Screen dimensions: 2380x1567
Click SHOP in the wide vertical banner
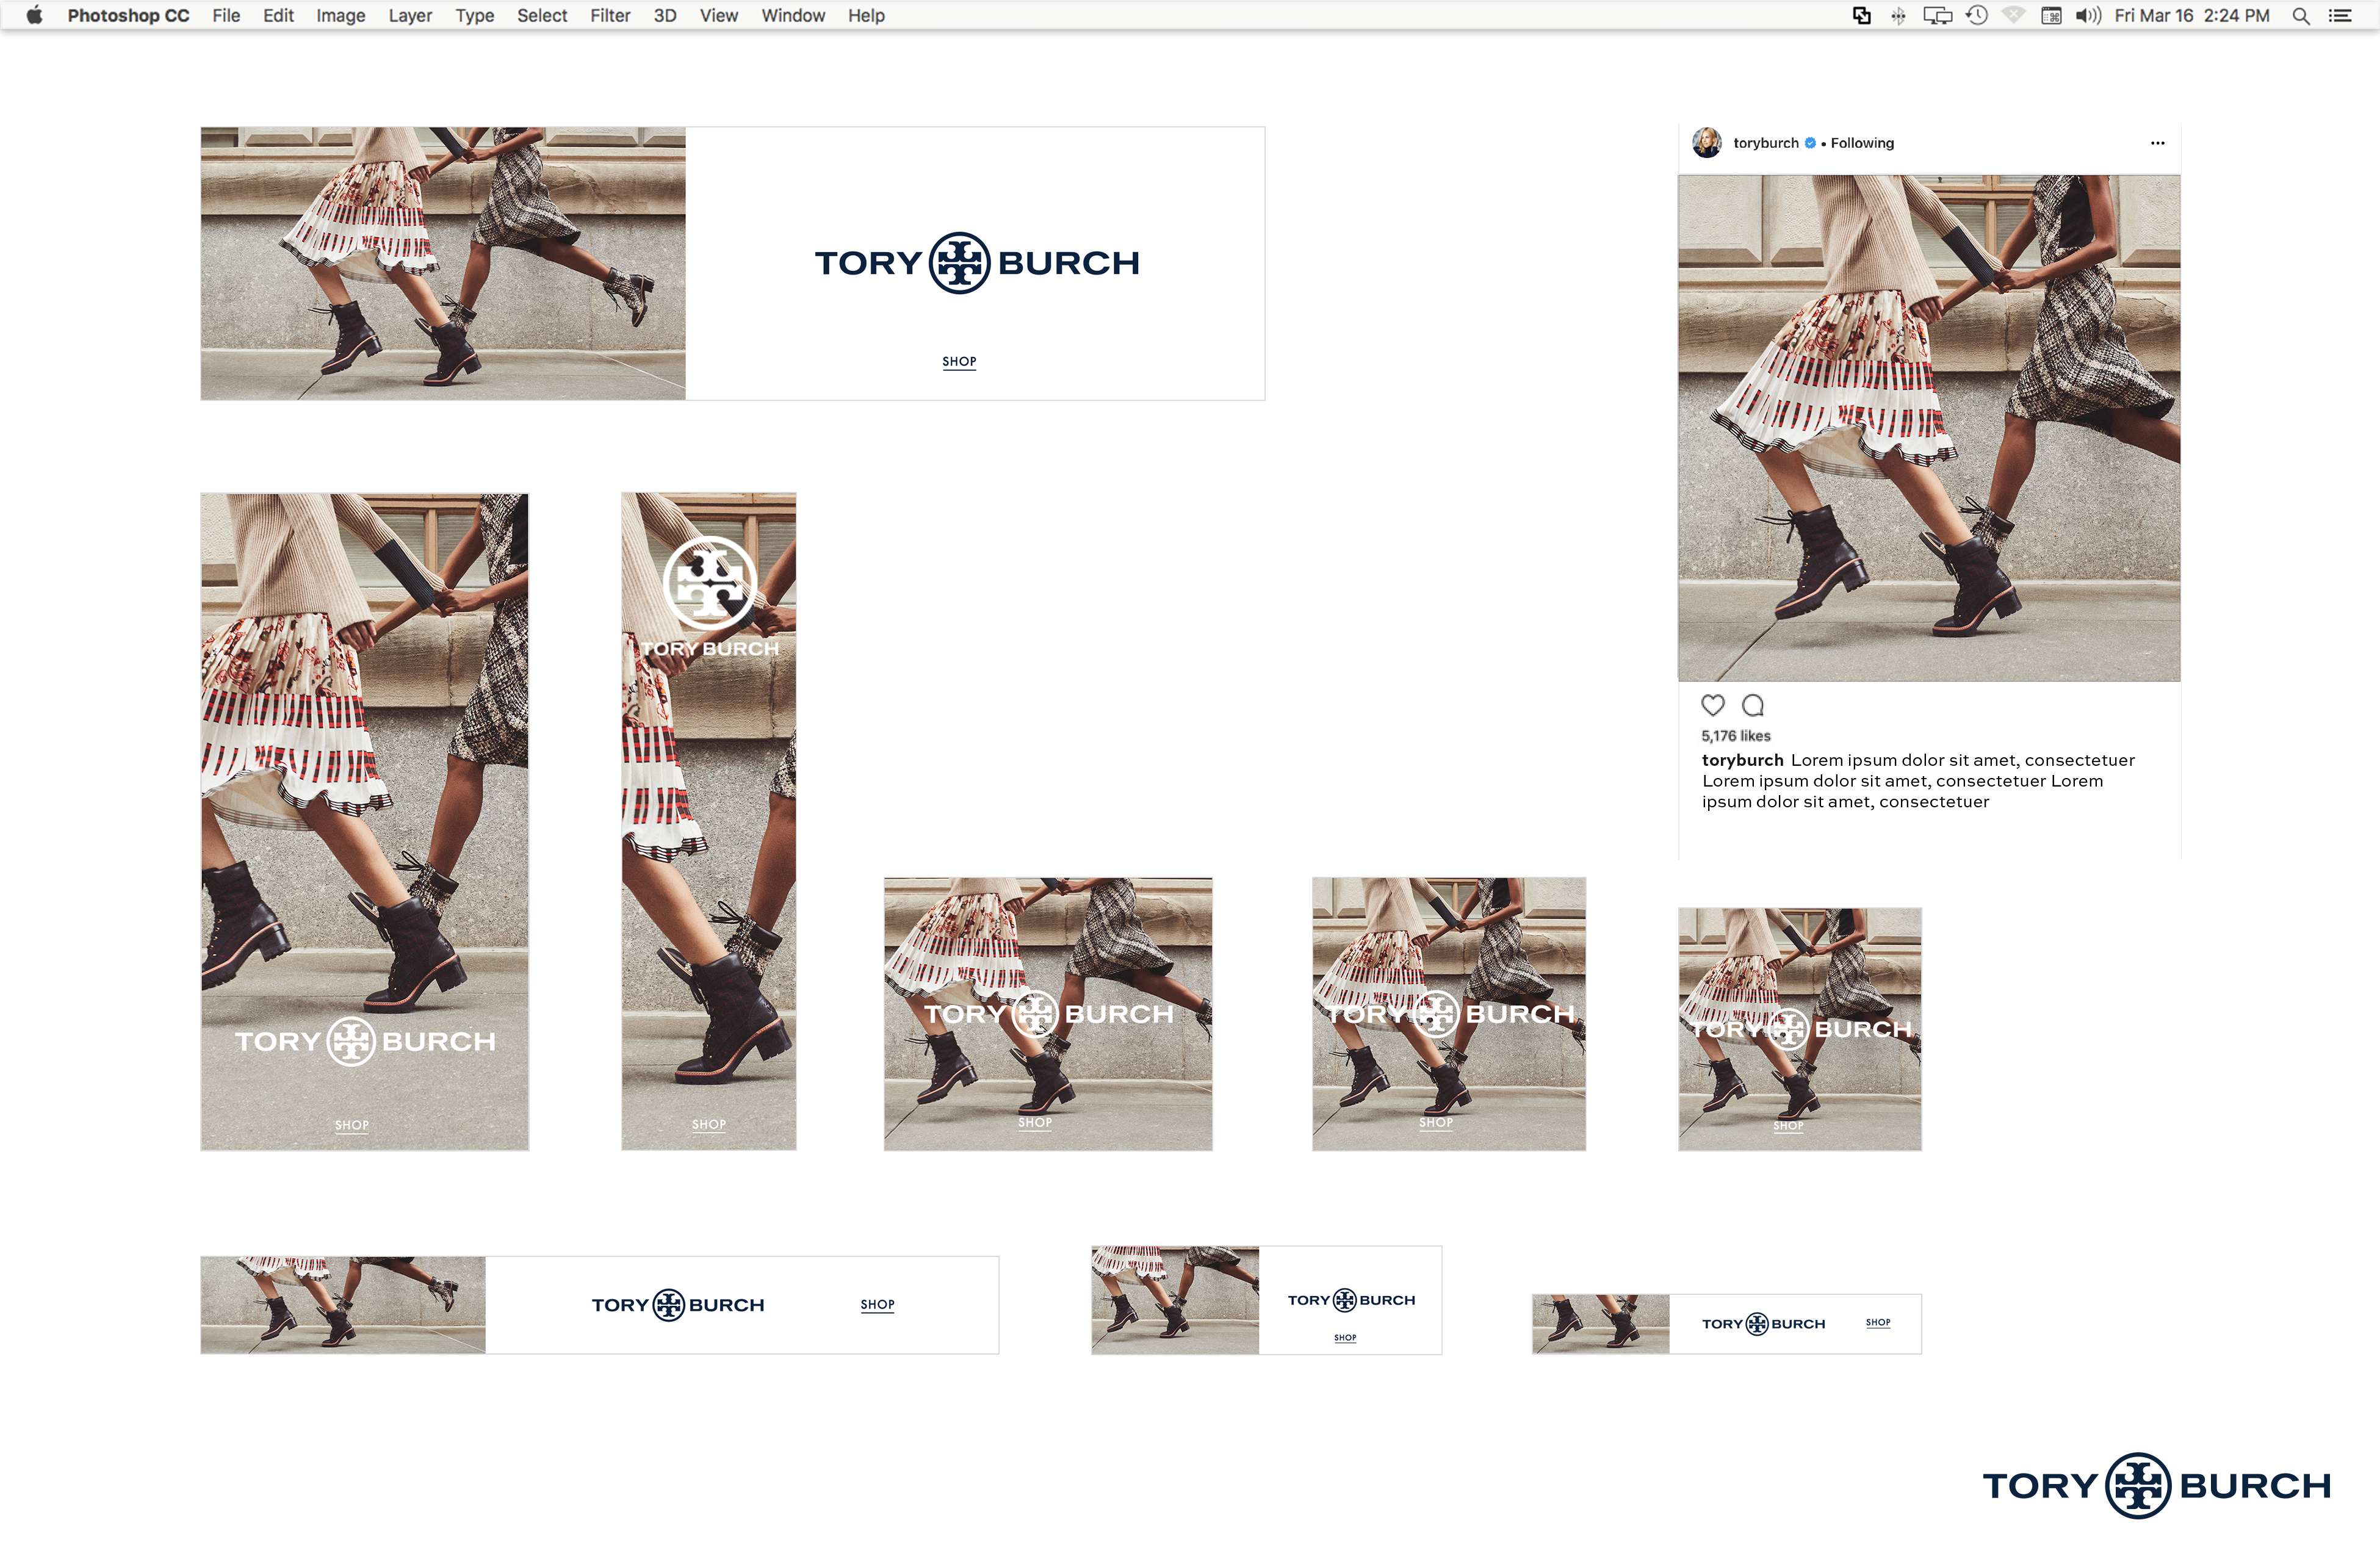point(352,1125)
